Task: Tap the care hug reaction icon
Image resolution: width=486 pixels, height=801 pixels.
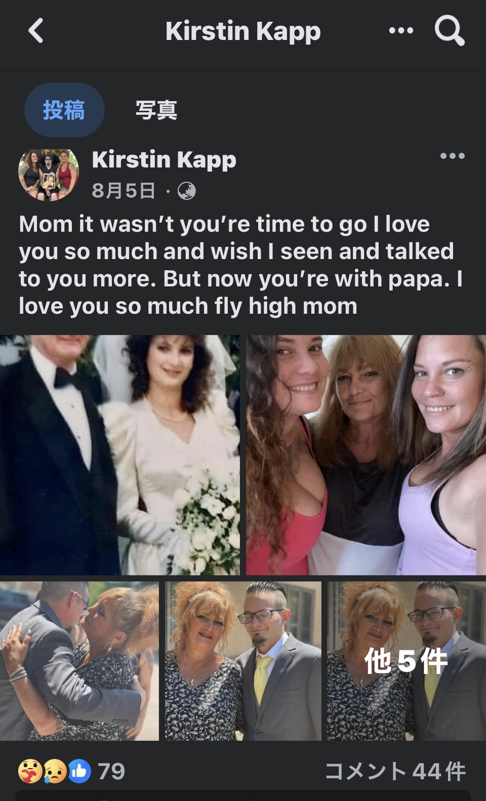Action: click(30, 772)
